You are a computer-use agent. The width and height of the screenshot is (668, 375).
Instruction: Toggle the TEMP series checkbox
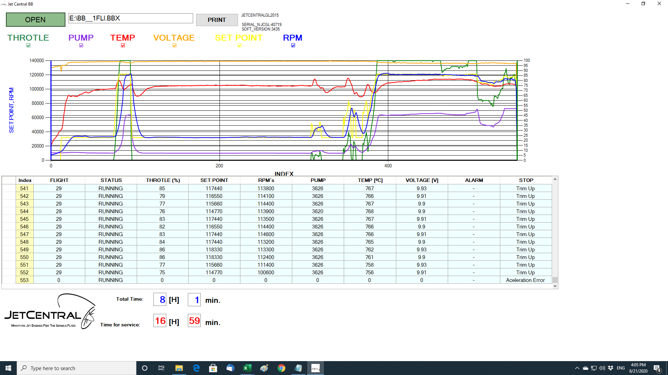point(123,45)
